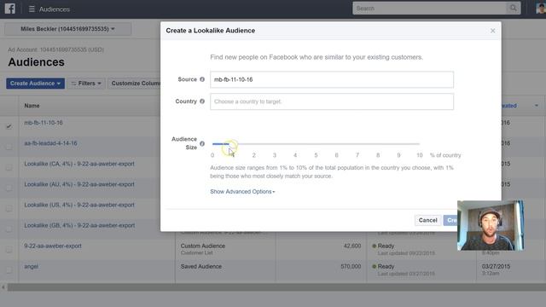Click the Cancel button

(x=427, y=220)
